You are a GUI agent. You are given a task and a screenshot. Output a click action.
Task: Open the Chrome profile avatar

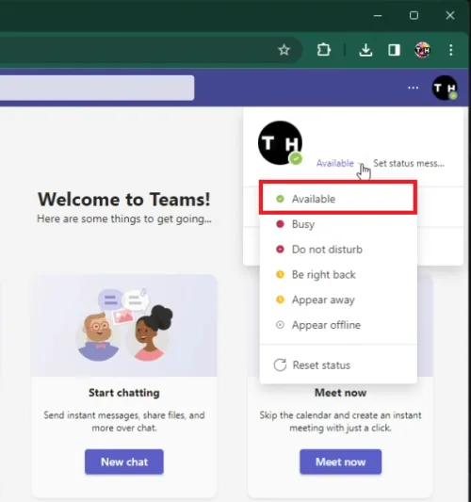click(422, 50)
